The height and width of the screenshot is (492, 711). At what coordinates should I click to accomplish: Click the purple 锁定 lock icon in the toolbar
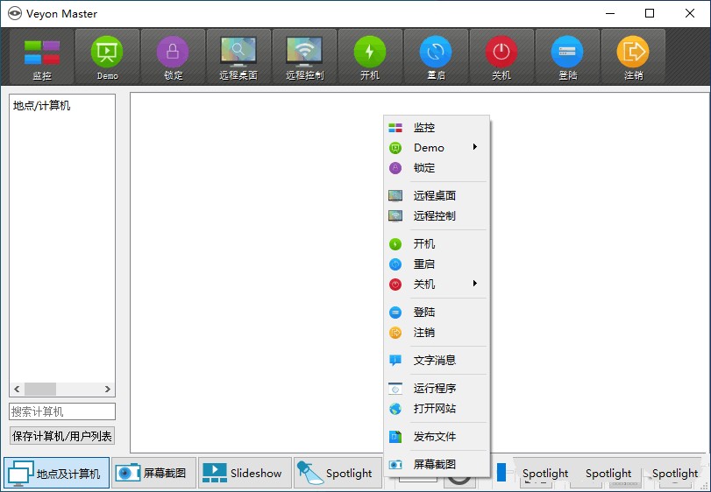(x=173, y=57)
